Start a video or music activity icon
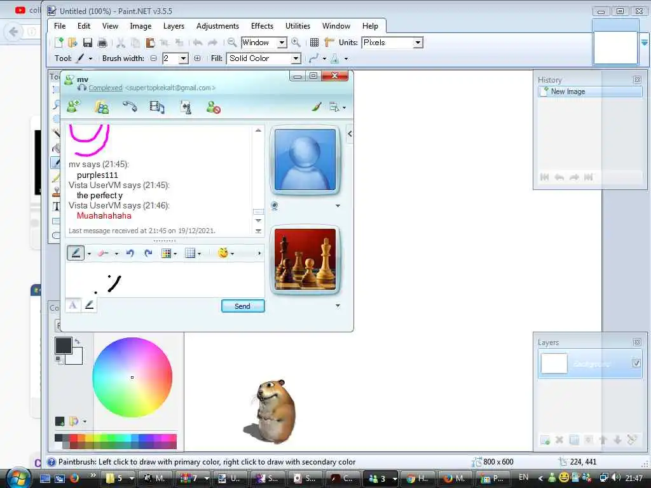 tap(157, 107)
